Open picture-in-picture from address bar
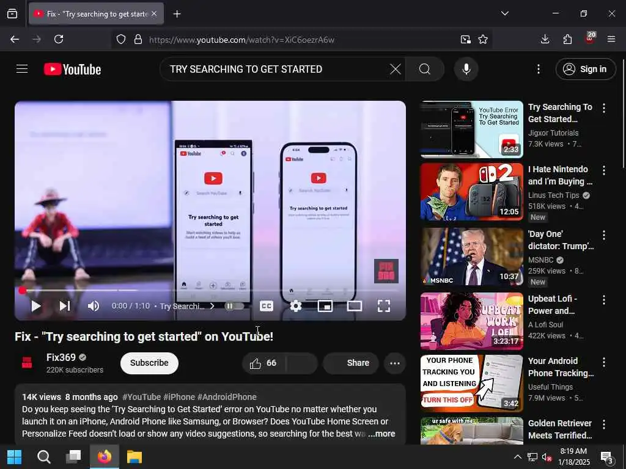626x469 pixels. tap(465, 39)
